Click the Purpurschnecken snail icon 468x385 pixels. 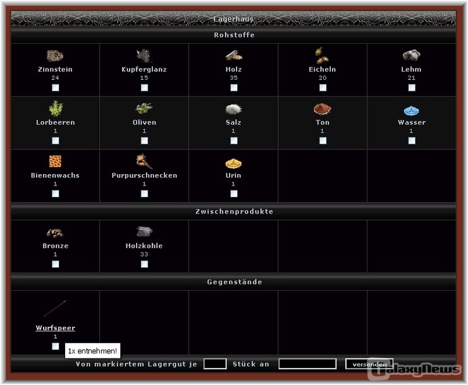tap(144, 161)
